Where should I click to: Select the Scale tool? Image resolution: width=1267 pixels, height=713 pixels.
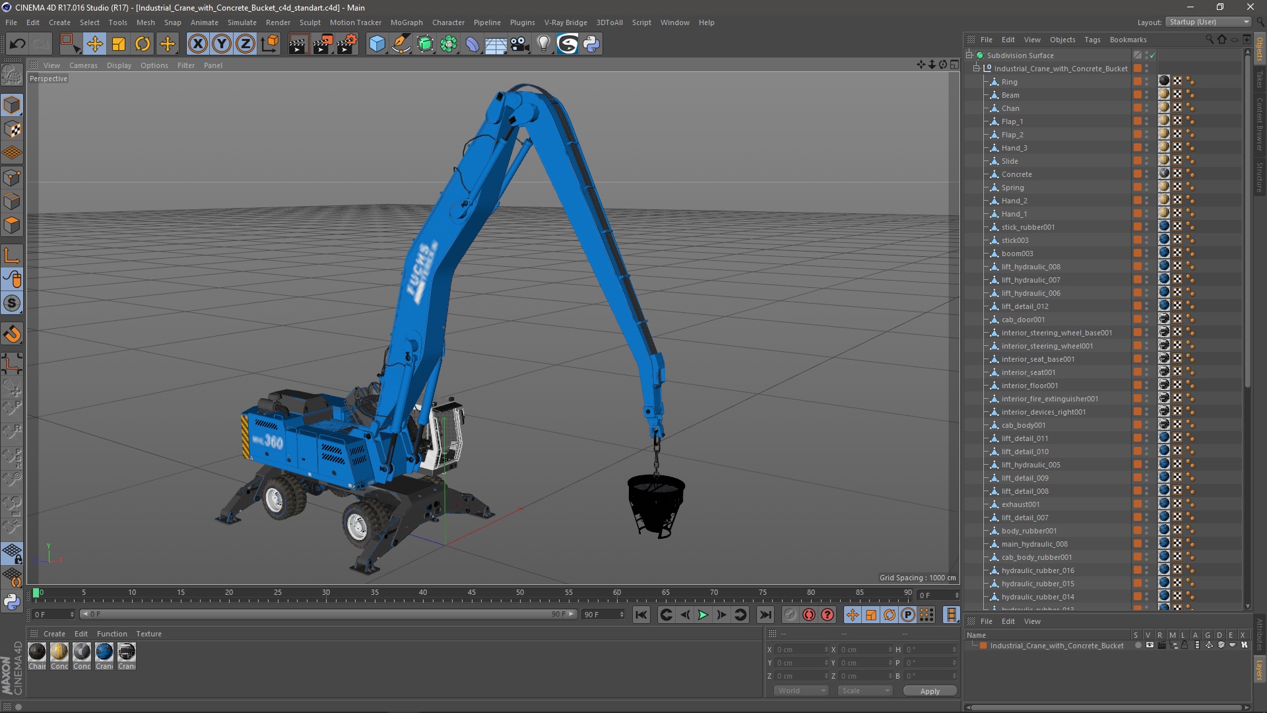tap(119, 44)
